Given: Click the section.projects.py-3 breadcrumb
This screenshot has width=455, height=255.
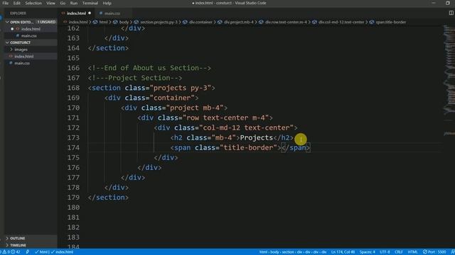Looking at the screenshot, I should pos(159,22).
